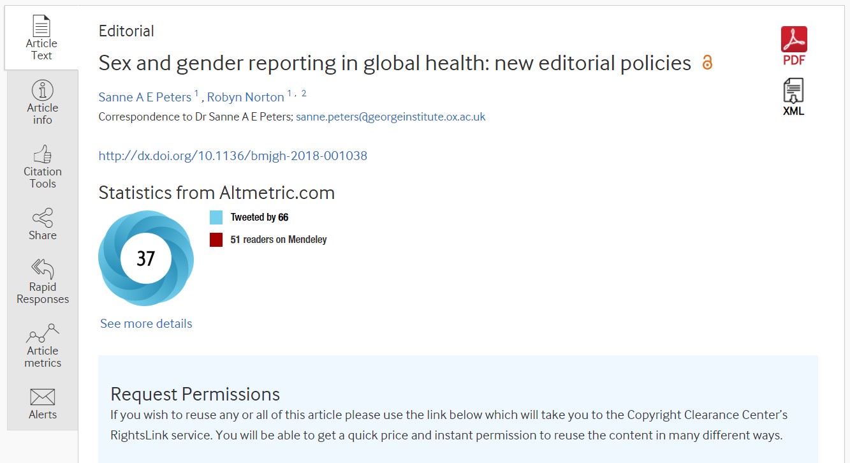This screenshot has height=463, width=850.
Task: Click the Share icon
Action: pos(43,218)
